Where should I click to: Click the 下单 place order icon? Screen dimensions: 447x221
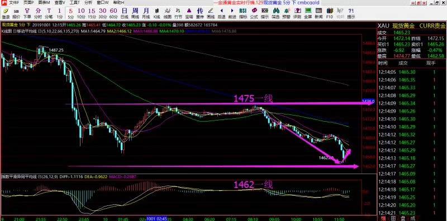tap(27, 13)
